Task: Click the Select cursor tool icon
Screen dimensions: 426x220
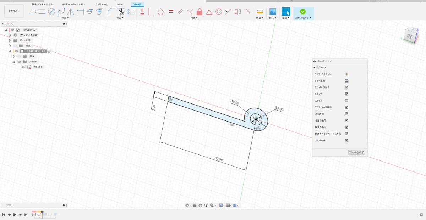Action: coord(286,11)
